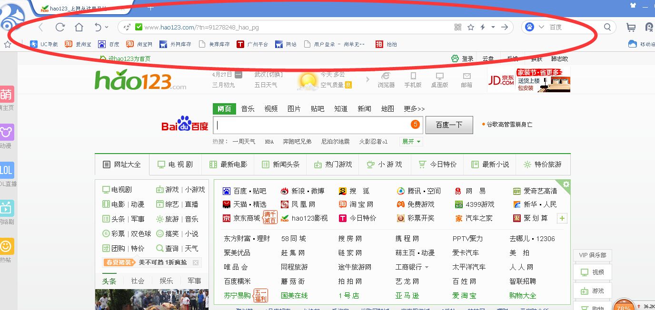Image resolution: width=655 pixels, height=310 pixels.
Task: Open the UC导航 bookmark
Action: pos(44,44)
